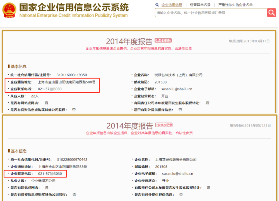This screenshot has height=201, width=279.
Task: Click company name 锐派包装技术（上海）有限公司
Action: click(178, 75)
